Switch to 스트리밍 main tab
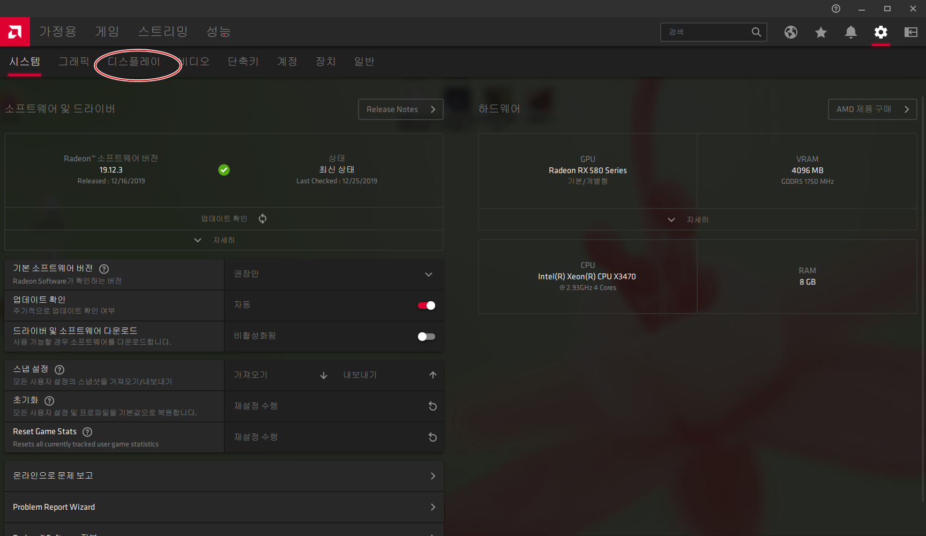The height and width of the screenshot is (536, 926). (163, 32)
